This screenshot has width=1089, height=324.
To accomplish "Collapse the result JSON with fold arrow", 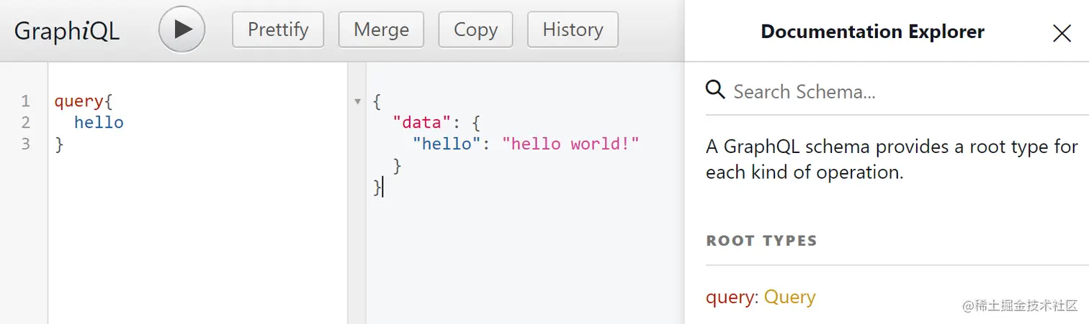I will click(357, 101).
